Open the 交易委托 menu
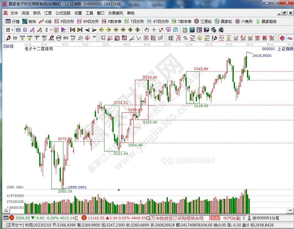The height and width of the screenshot is (229, 294). click(116, 13)
